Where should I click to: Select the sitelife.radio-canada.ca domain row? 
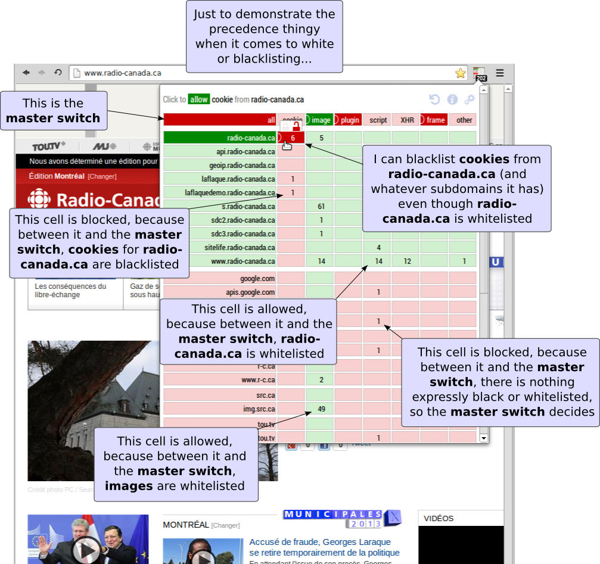tap(232, 247)
